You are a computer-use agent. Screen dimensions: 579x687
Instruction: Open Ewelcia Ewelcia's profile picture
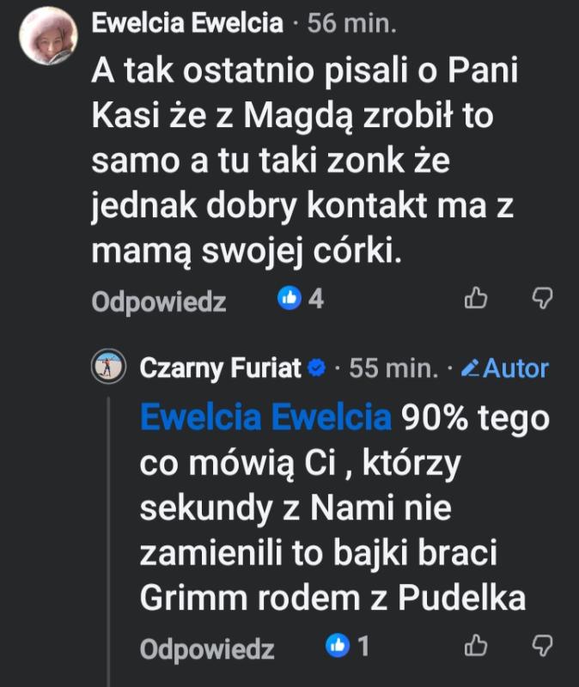(x=49, y=36)
